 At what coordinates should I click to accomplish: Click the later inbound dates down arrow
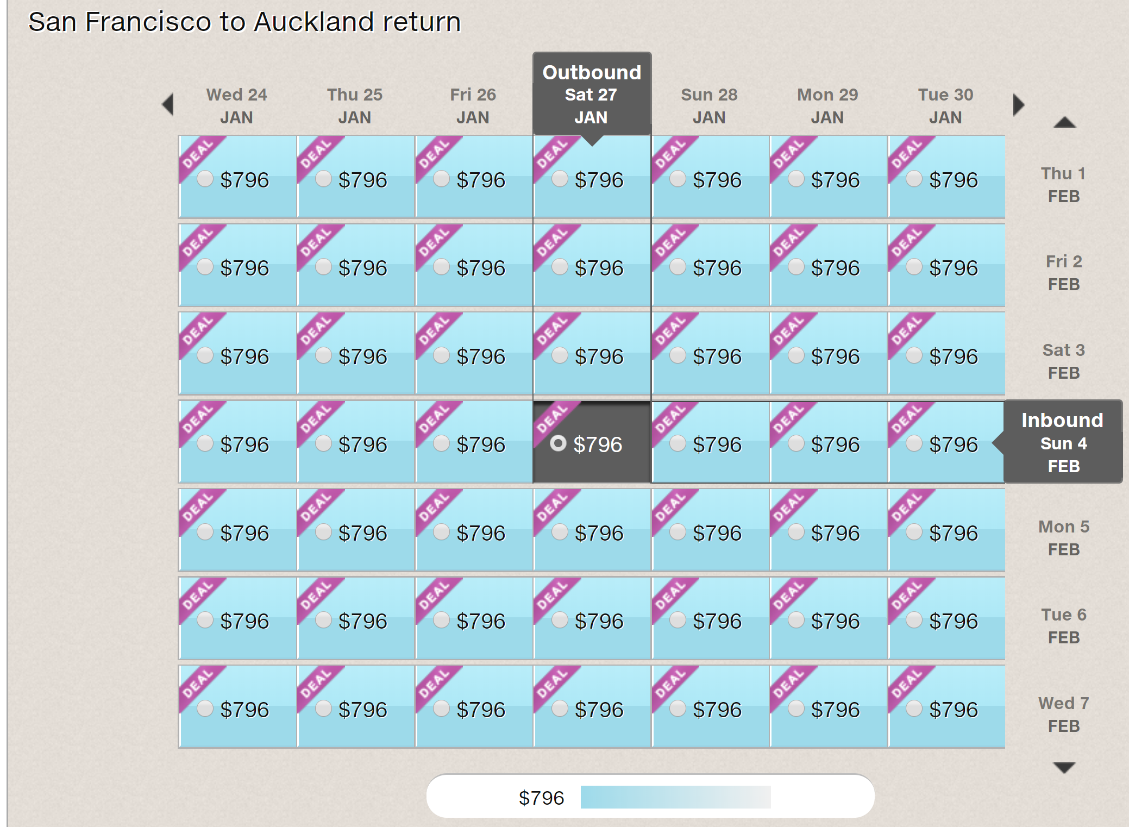point(1064,767)
